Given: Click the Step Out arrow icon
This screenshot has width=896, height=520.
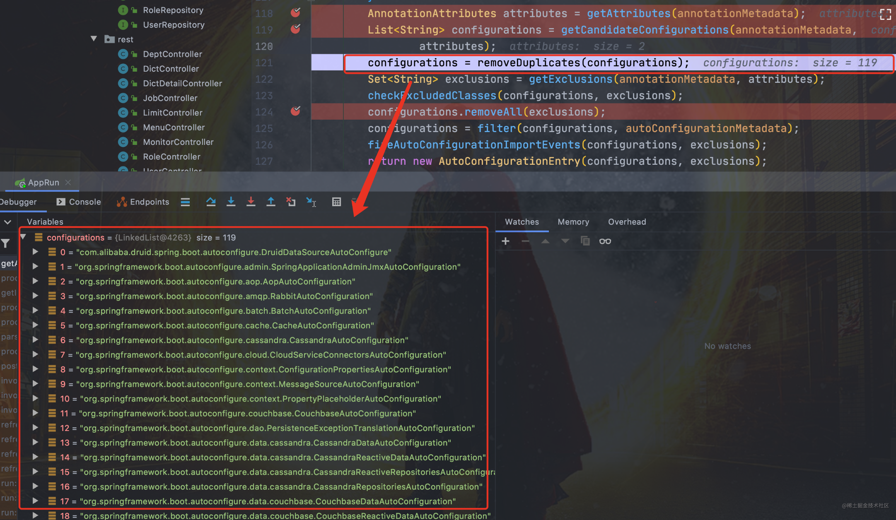Looking at the screenshot, I should 270,202.
